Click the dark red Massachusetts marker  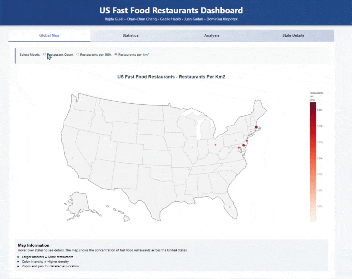256,127
